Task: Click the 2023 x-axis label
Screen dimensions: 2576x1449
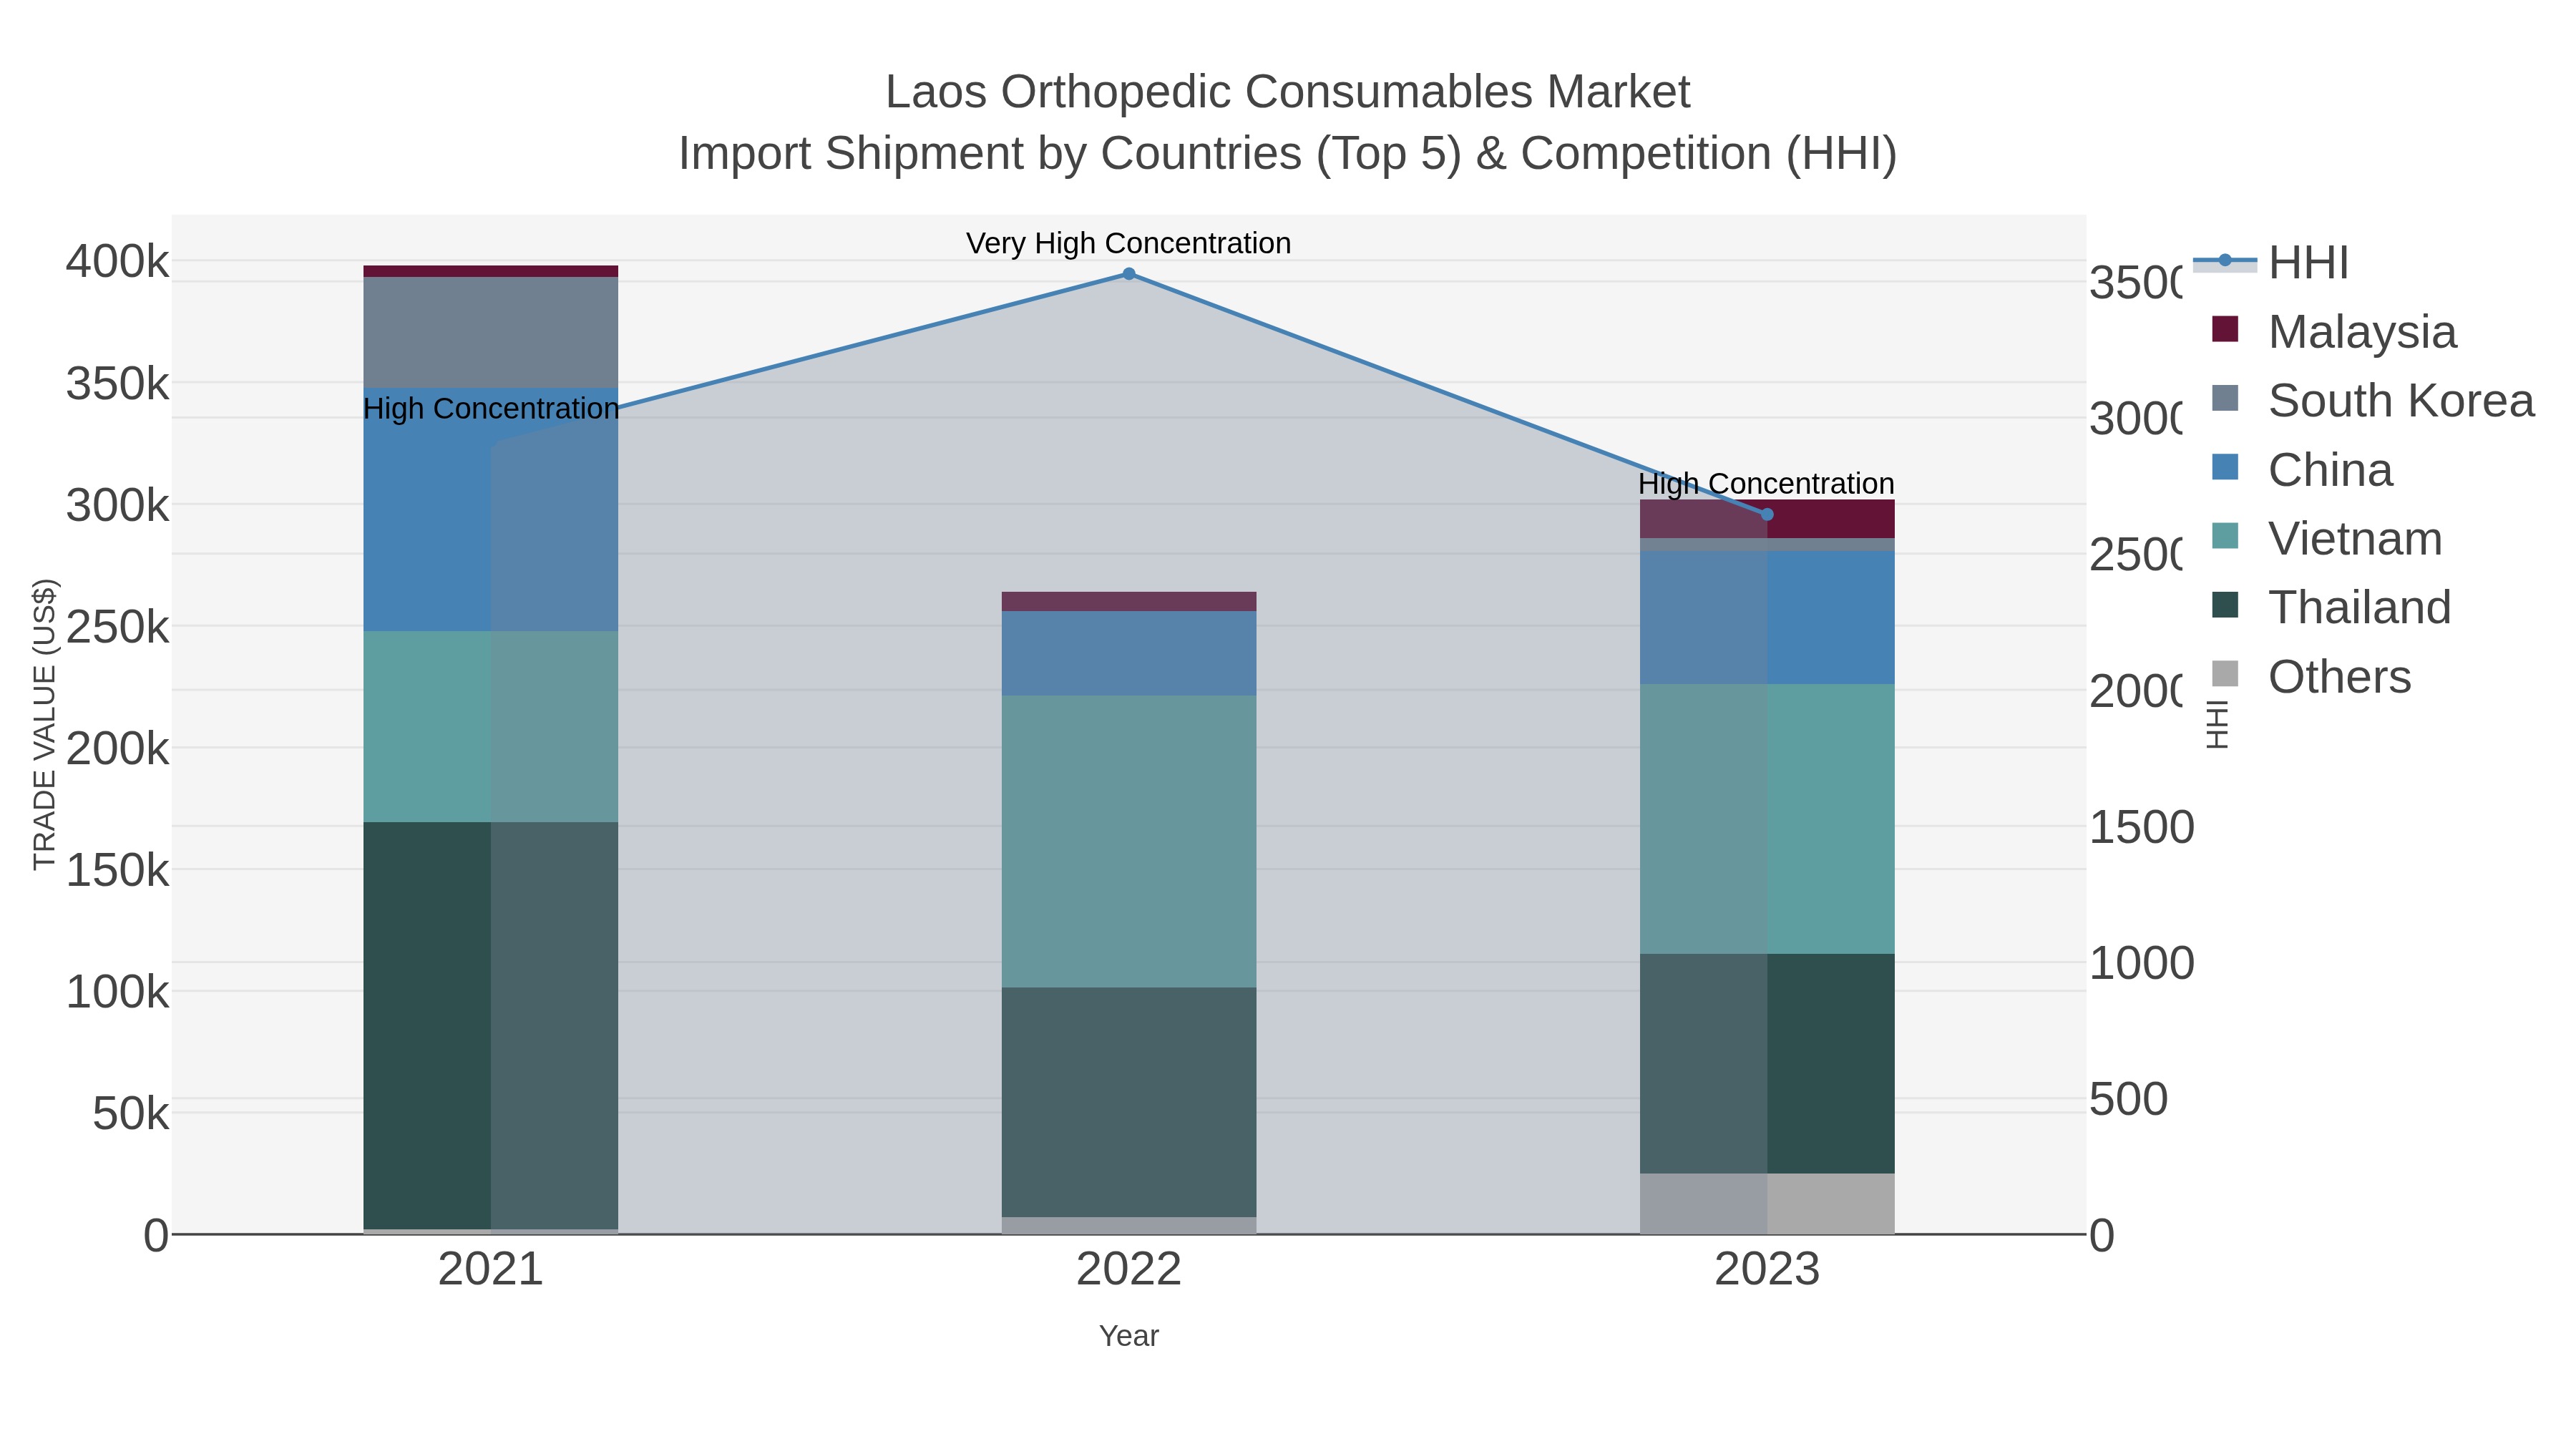Action: click(1767, 1270)
